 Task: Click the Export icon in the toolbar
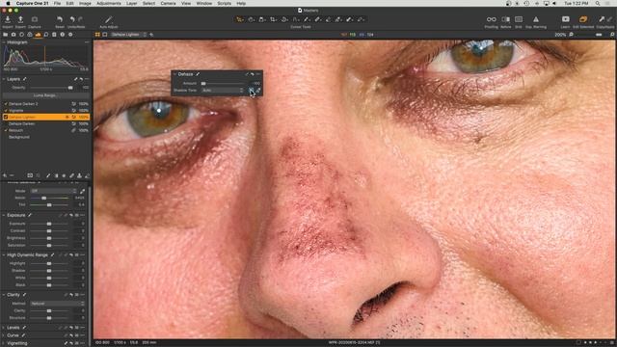point(20,19)
